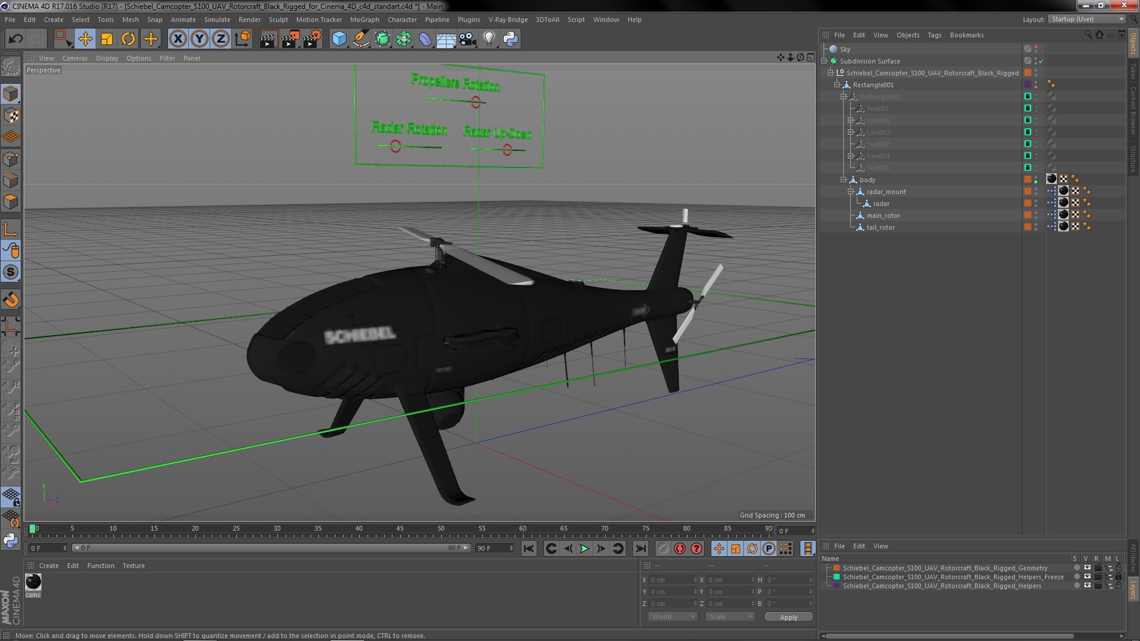Click the Undo arrow icon

(x=15, y=39)
